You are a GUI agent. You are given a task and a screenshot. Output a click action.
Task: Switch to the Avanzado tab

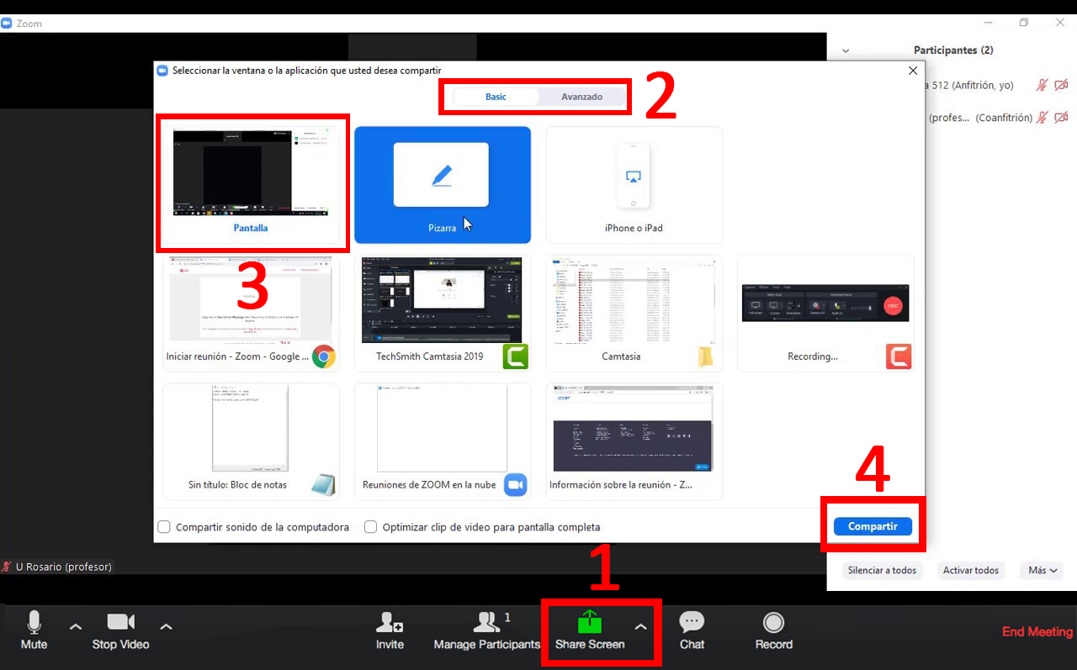pos(582,97)
